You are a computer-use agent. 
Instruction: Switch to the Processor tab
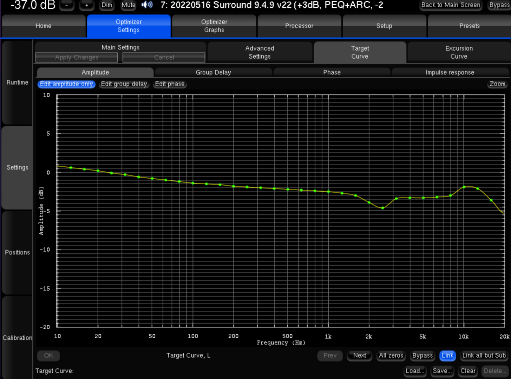click(299, 26)
